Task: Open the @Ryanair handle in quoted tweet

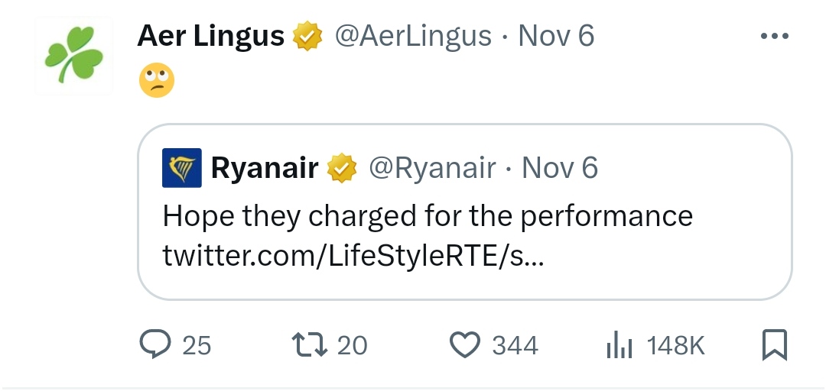Action: pos(432,168)
